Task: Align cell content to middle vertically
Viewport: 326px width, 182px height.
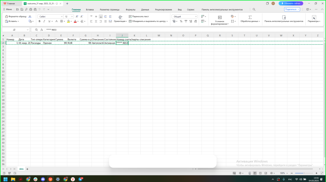Action: [96, 17]
